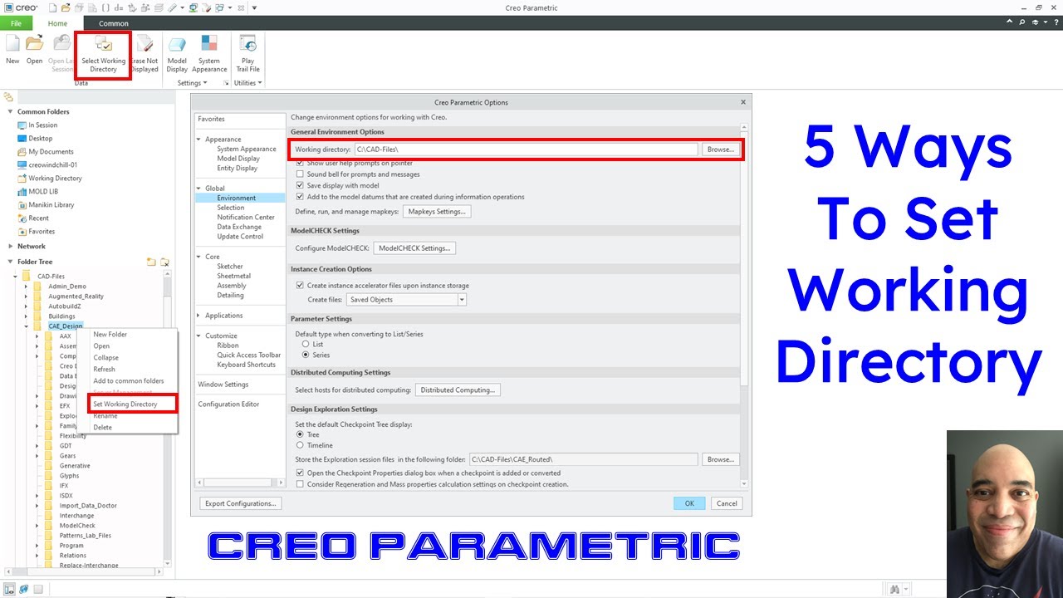The width and height of the screenshot is (1063, 598).
Task: Click the browser globe icon in status bar
Action: [x=23, y=589]
